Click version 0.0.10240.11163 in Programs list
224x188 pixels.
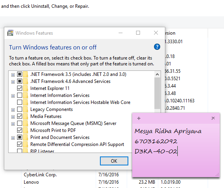(x=180, y=101)
